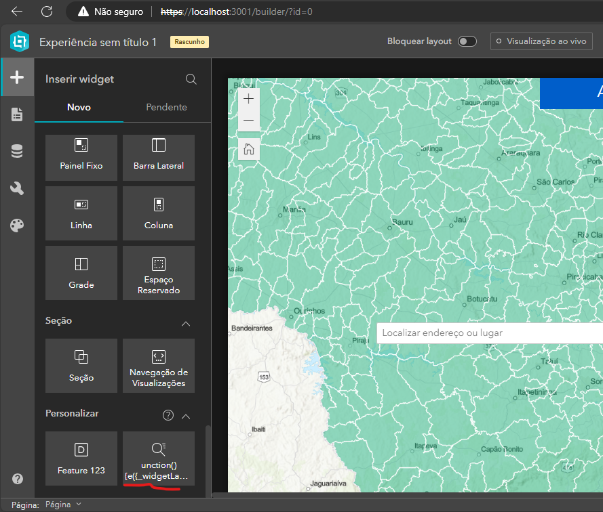Click the home button on the map
The width and height of the screenshot is (603, 512).
pos(249,149)
